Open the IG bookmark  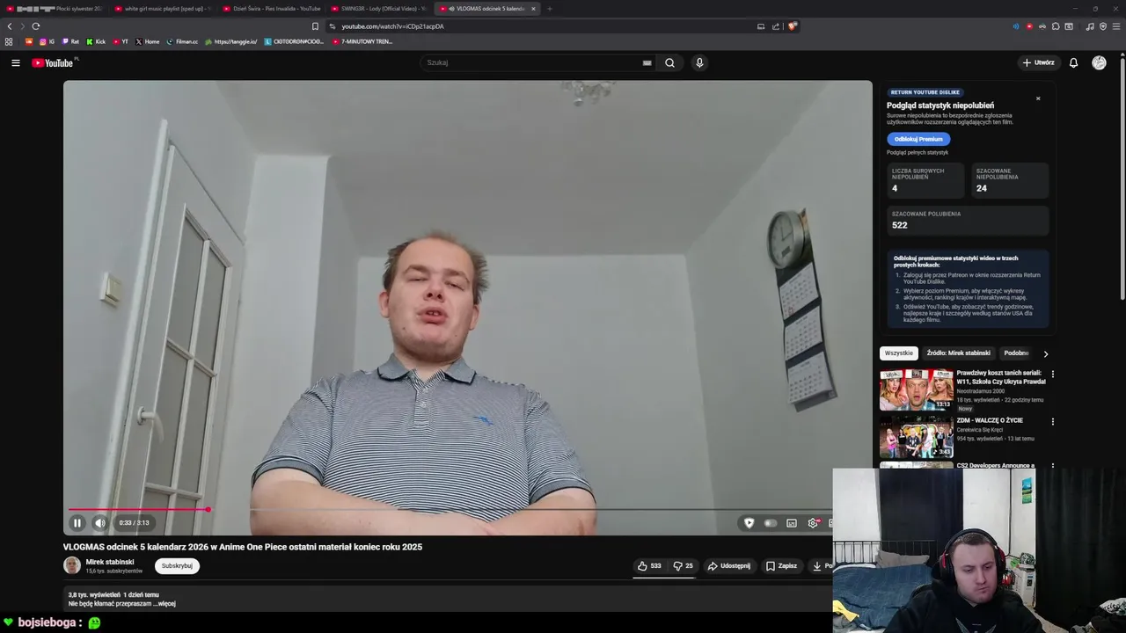tap(47, 41)
